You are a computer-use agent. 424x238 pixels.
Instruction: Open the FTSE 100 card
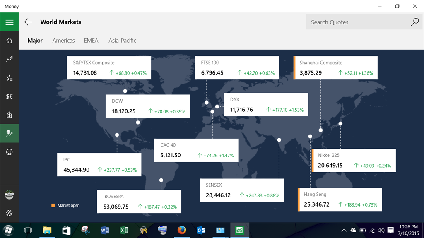[x=237, y=67]
